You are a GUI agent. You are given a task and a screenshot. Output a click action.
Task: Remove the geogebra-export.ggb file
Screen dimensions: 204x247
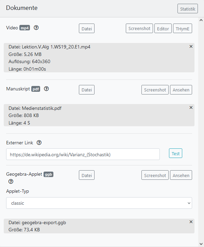(x=191, y=222)
